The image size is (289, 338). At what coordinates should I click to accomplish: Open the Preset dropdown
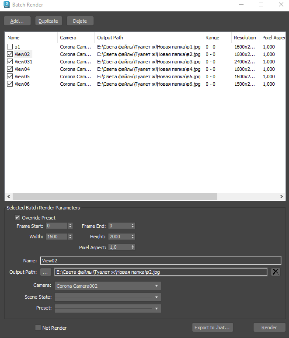(x=108, y=308)
